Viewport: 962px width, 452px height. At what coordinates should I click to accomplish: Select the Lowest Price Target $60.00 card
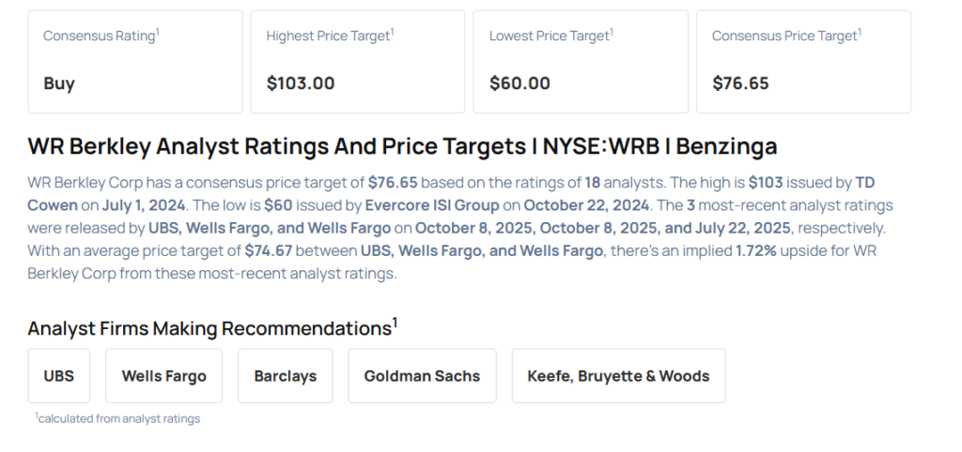580,62
